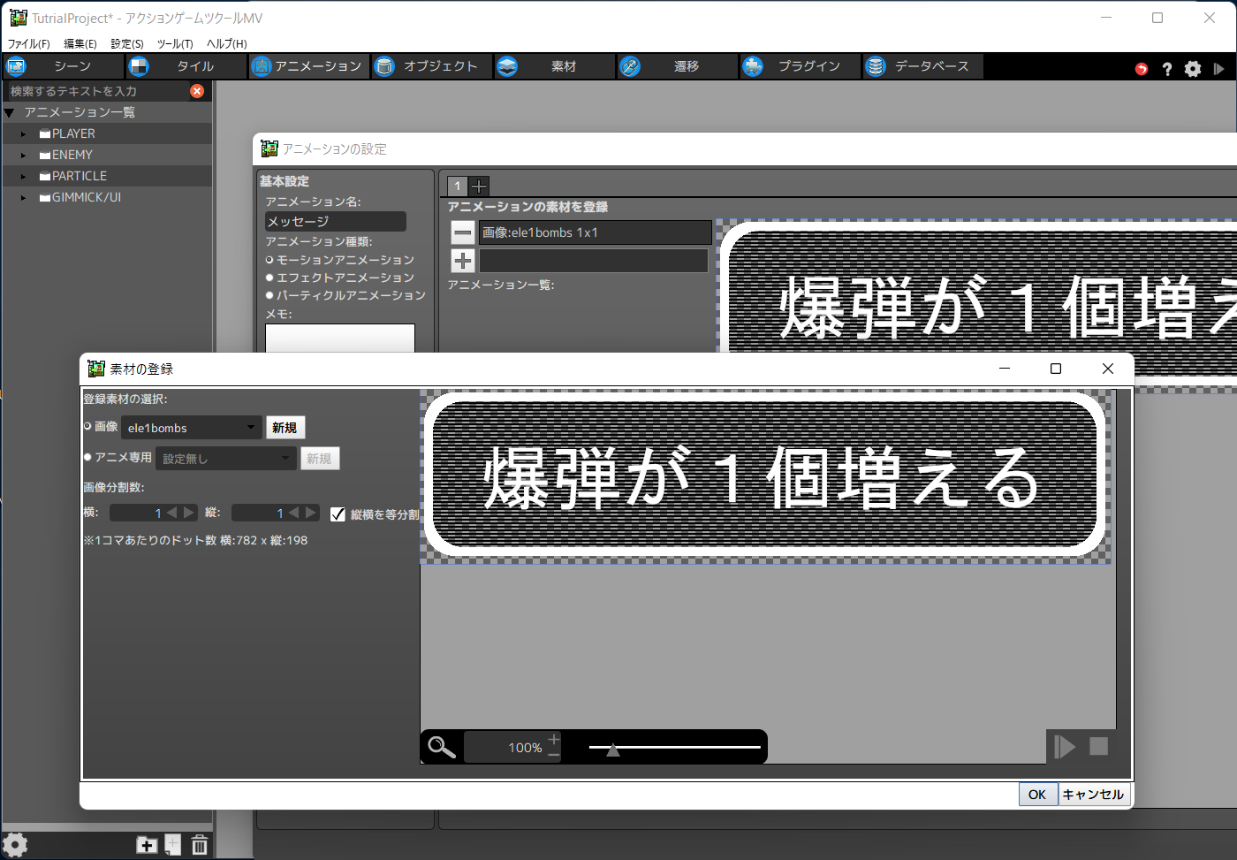Click the アニメーション名 field メッセージ
1237x860 pixels.
pyautogui.click(x=336, y=221)
